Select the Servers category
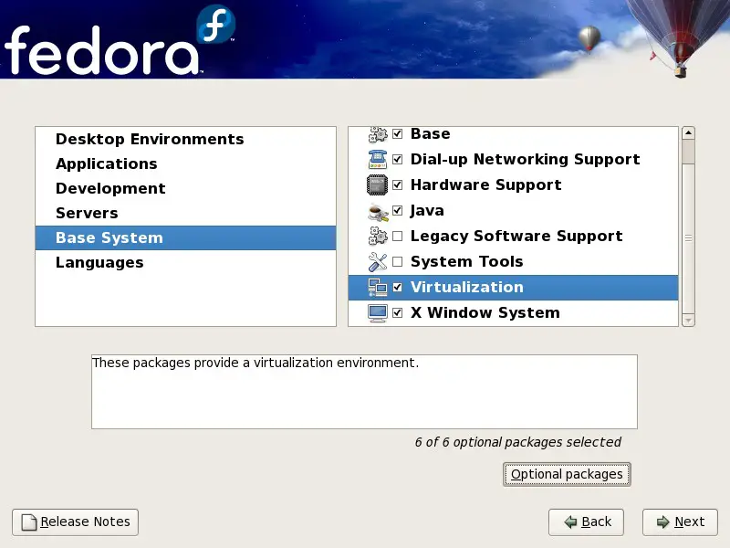Screen dimensions: 730x548 tap(185, 213)
